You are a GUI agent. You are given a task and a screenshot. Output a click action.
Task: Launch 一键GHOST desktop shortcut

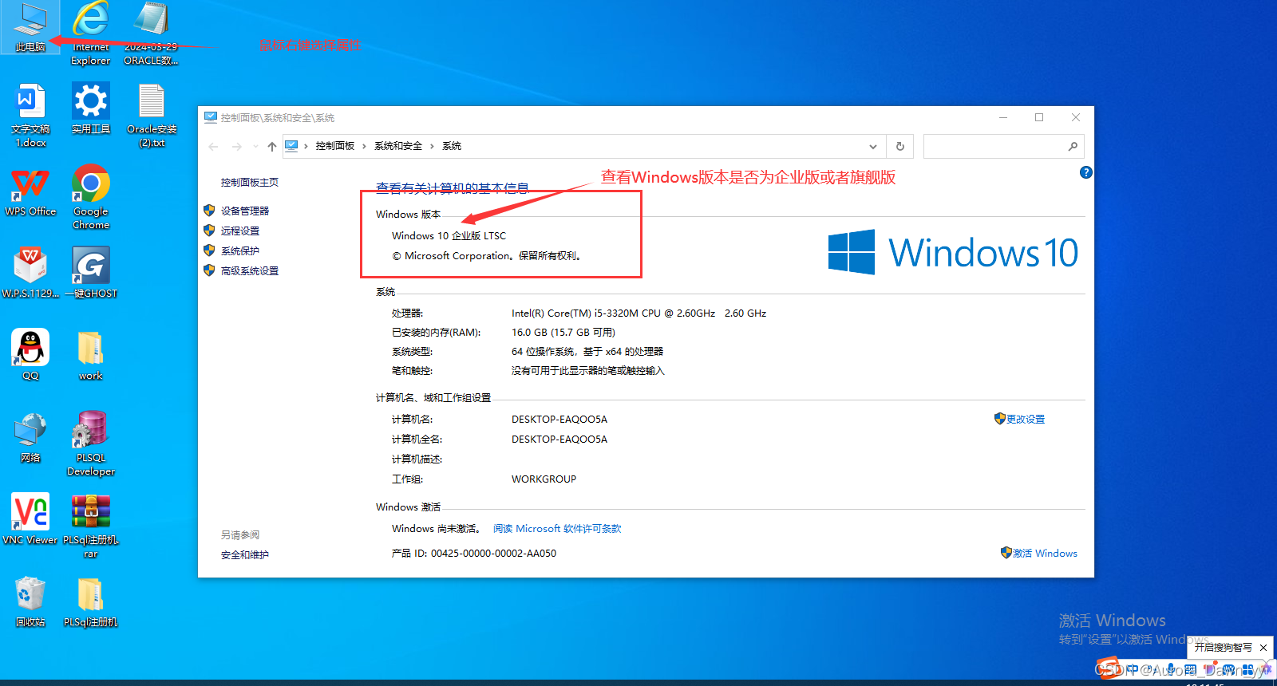pos(91,272)
